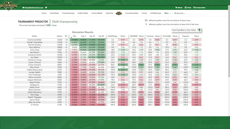
Task: Open the FAQs link
Action: pyautogui.click(x=189, y=8)
